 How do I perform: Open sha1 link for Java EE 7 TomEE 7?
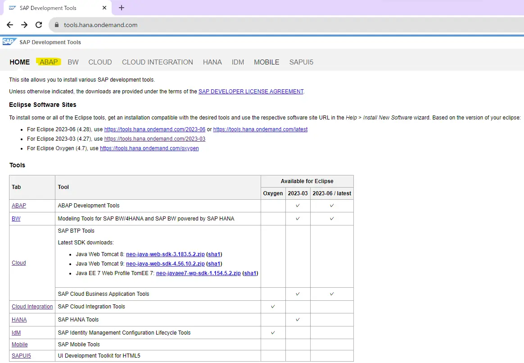click(x=250, y=273)
